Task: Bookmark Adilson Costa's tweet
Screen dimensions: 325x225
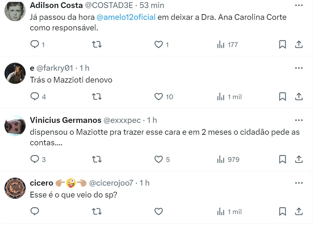Action: (282, 44)
